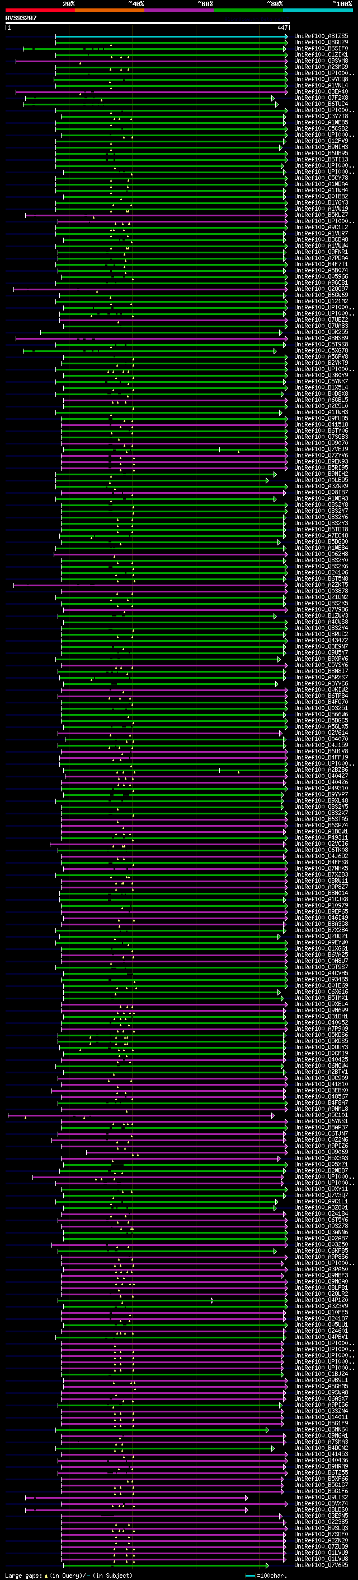Open hit UniRef100_Q3EA40

[x=321, y=92]
